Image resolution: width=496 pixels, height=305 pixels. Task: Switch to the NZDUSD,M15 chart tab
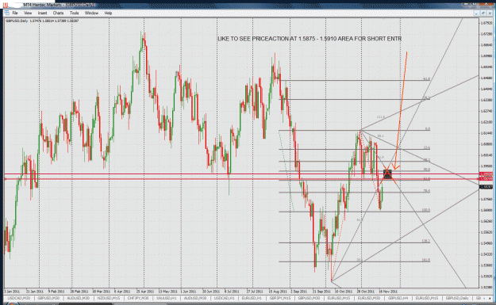[x=109, y=298]
